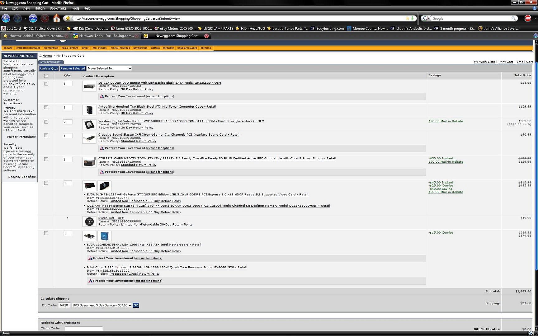538x336 pixels.
Task: Select Computer Hardware category tab
Action: 28,48
